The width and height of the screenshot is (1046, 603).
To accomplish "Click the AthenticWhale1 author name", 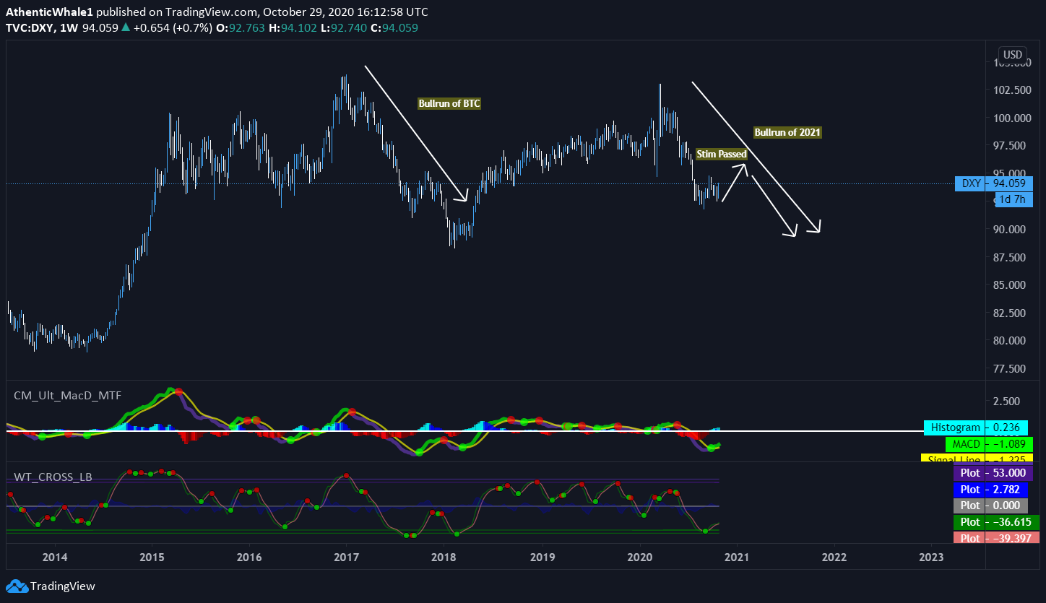I will [50, 12].
